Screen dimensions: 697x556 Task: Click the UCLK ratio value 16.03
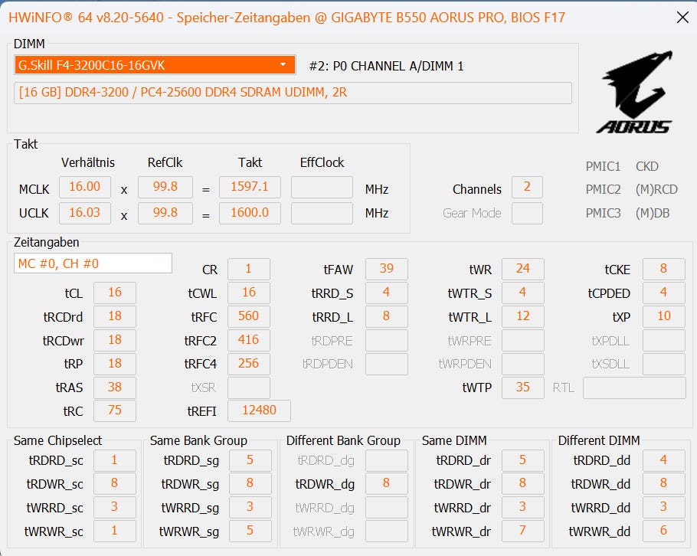84,213
